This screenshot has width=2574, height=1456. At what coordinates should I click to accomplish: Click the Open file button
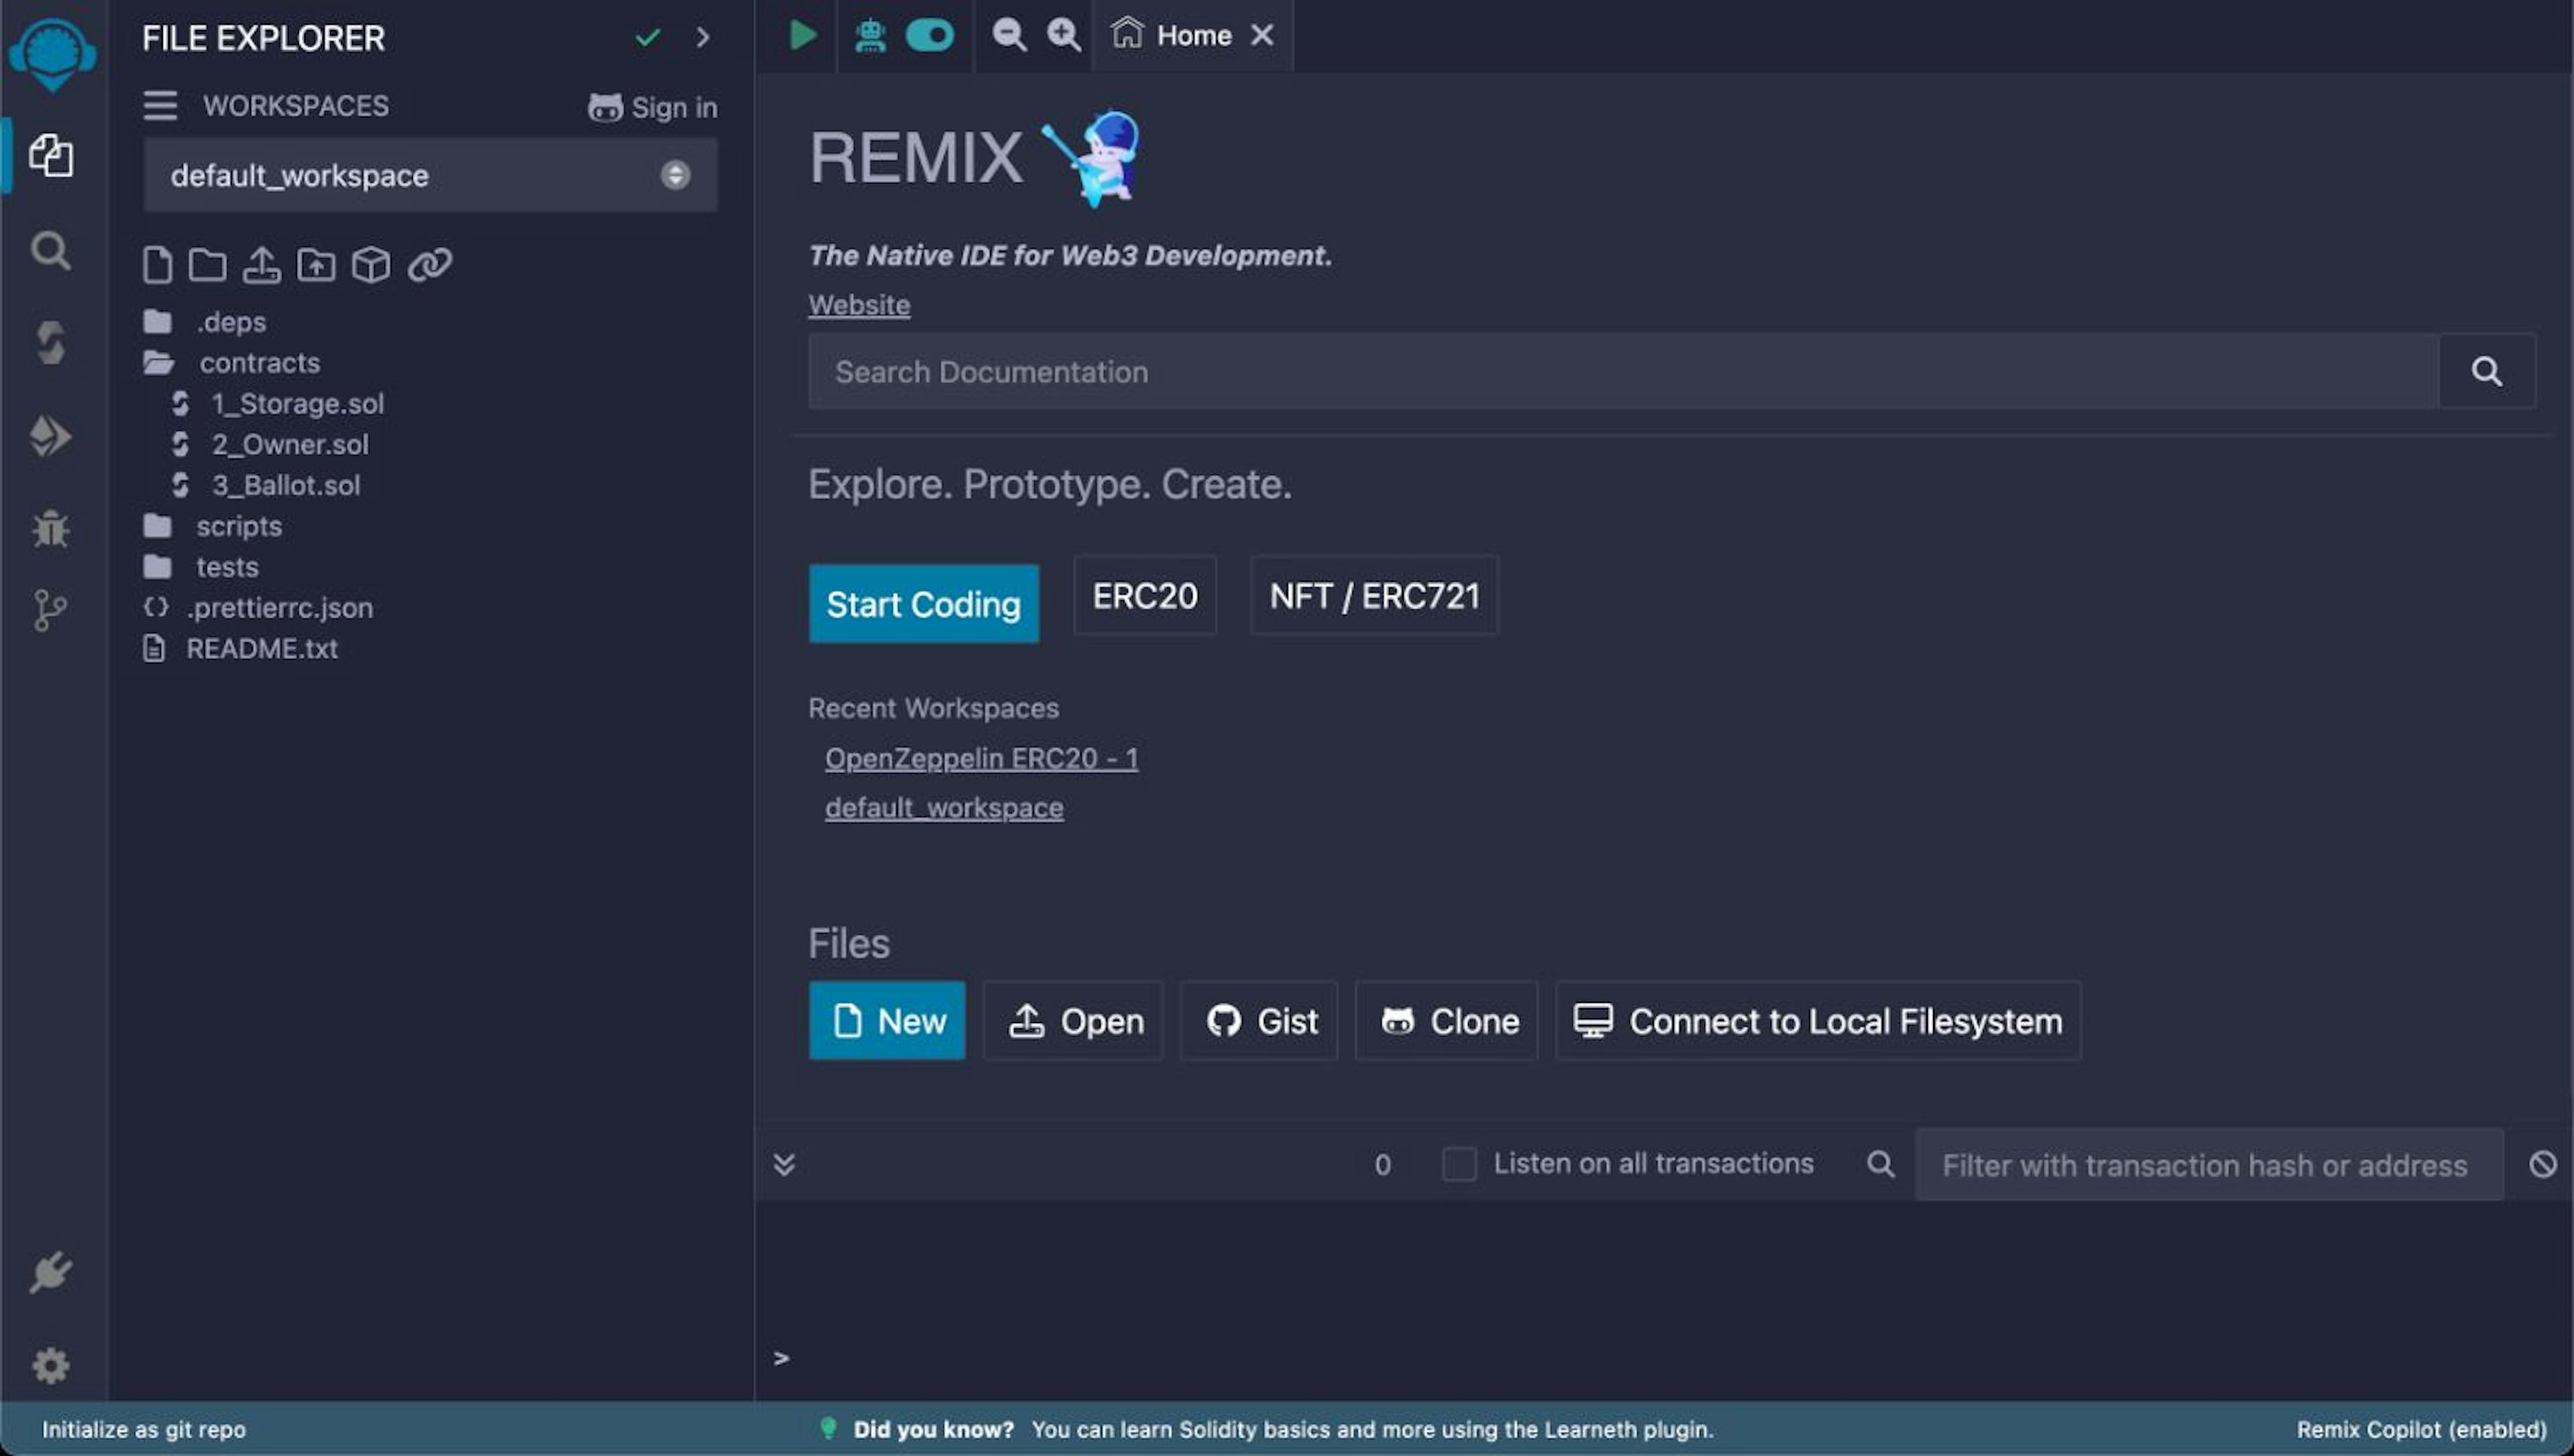tap(1072, 1021)
